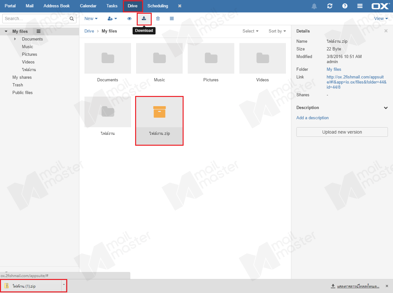393x293 pixels.
Task: Expand the Documents tree node arrow
Action: pyautogui.click(x=15, y=39)
